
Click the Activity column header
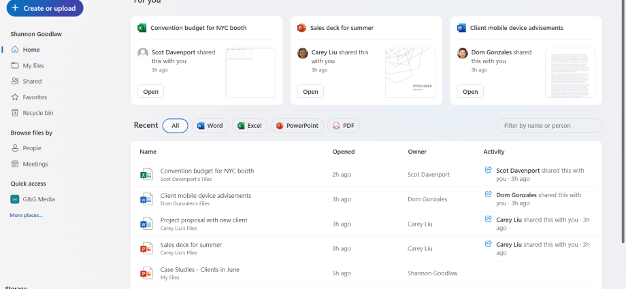[x=494, y=152]
